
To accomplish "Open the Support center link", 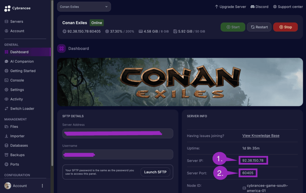I will point(288,7).
